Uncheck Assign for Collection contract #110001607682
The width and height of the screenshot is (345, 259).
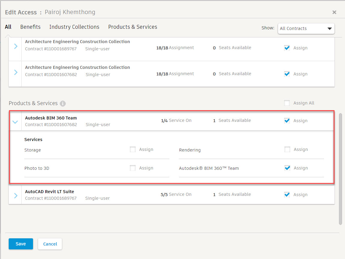pos(287,74)
